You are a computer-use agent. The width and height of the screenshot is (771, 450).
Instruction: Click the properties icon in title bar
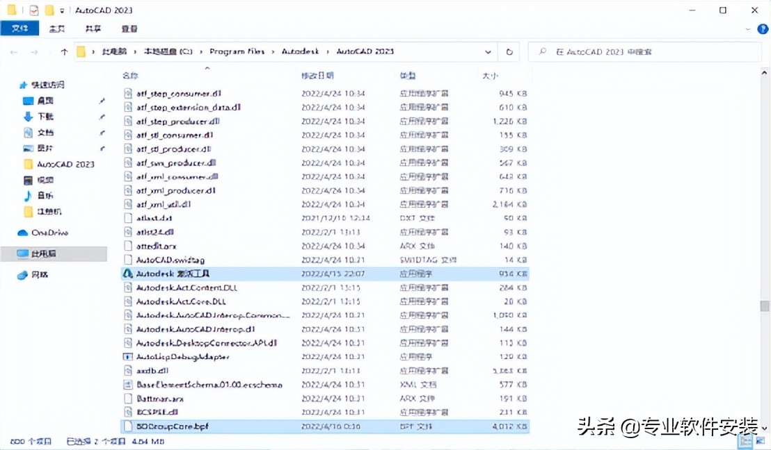tap(34, 10)
